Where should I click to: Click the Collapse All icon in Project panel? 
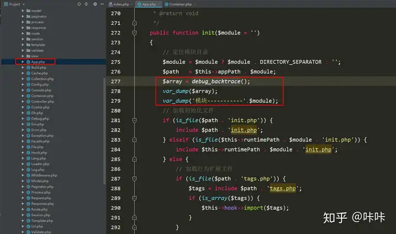[x=86, y=4]
